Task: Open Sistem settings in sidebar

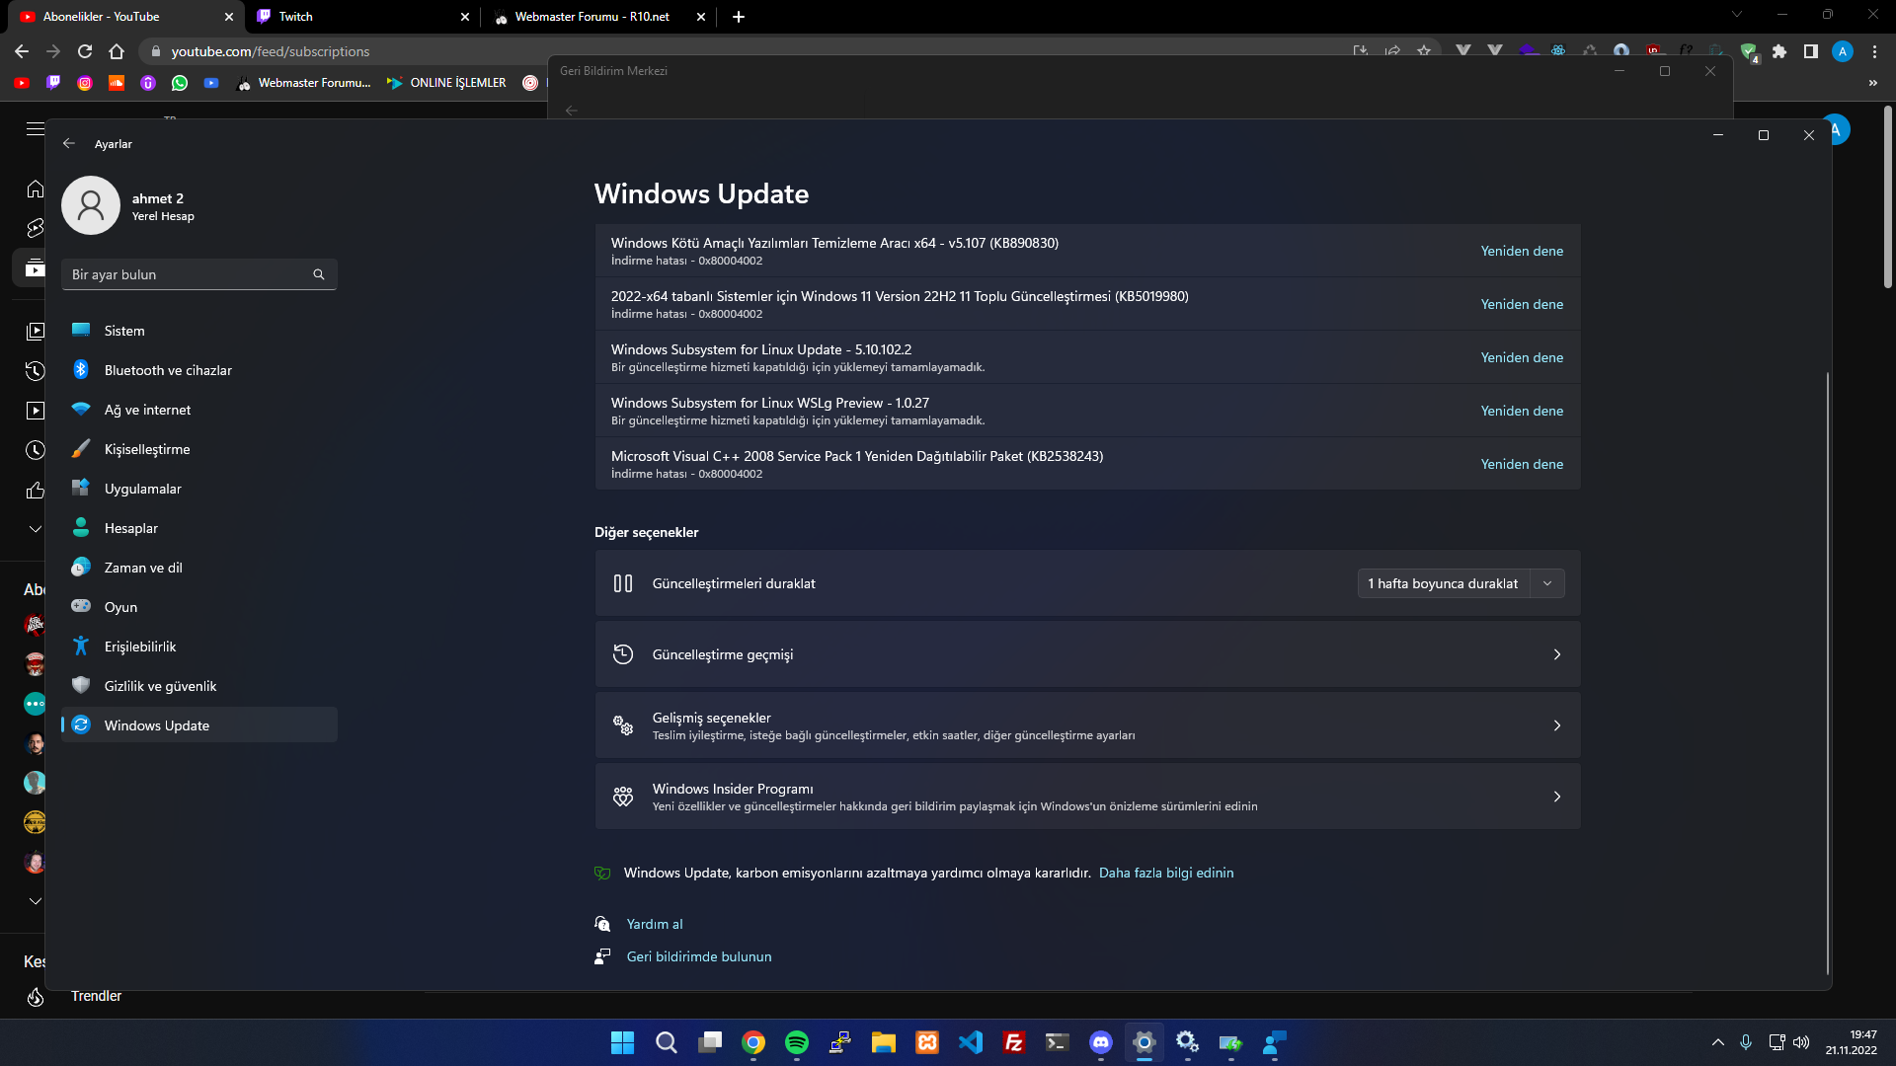Action: (198, 331)
